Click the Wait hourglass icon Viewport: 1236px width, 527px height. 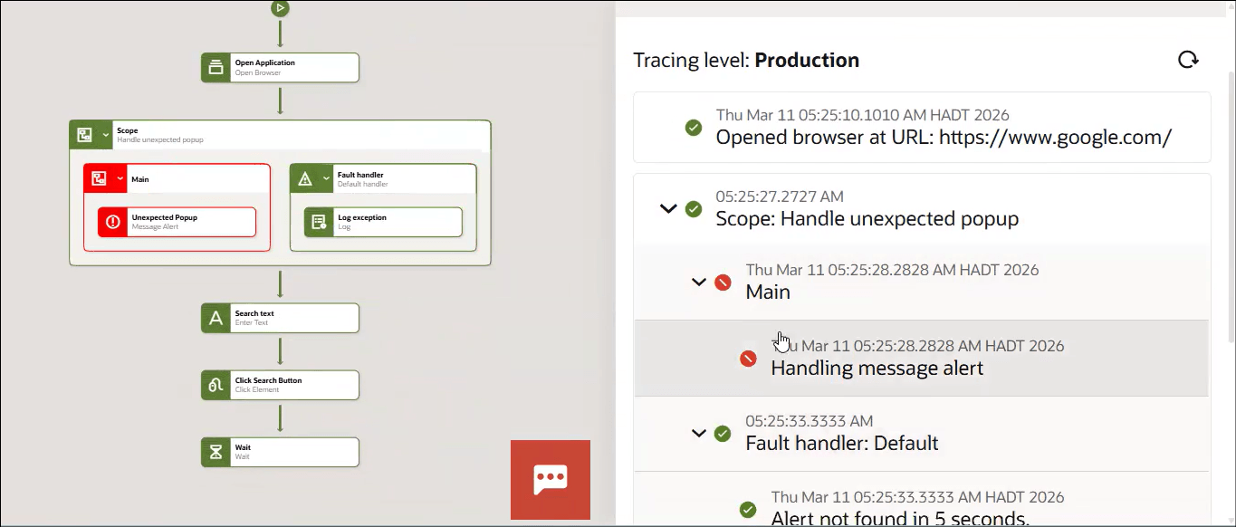216,452
